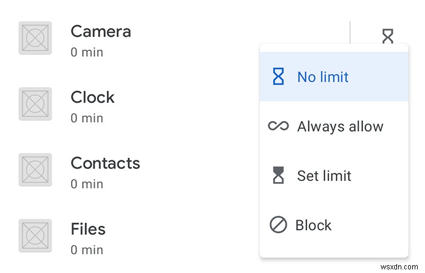Choose the "Always allow" text option

[x=340, y=127]
